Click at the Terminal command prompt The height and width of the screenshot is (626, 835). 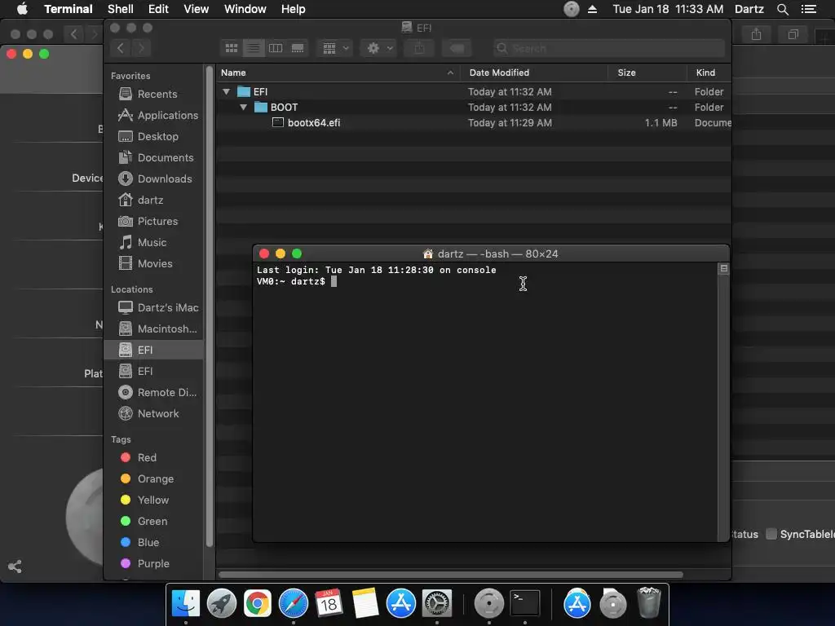click(334, 281)
